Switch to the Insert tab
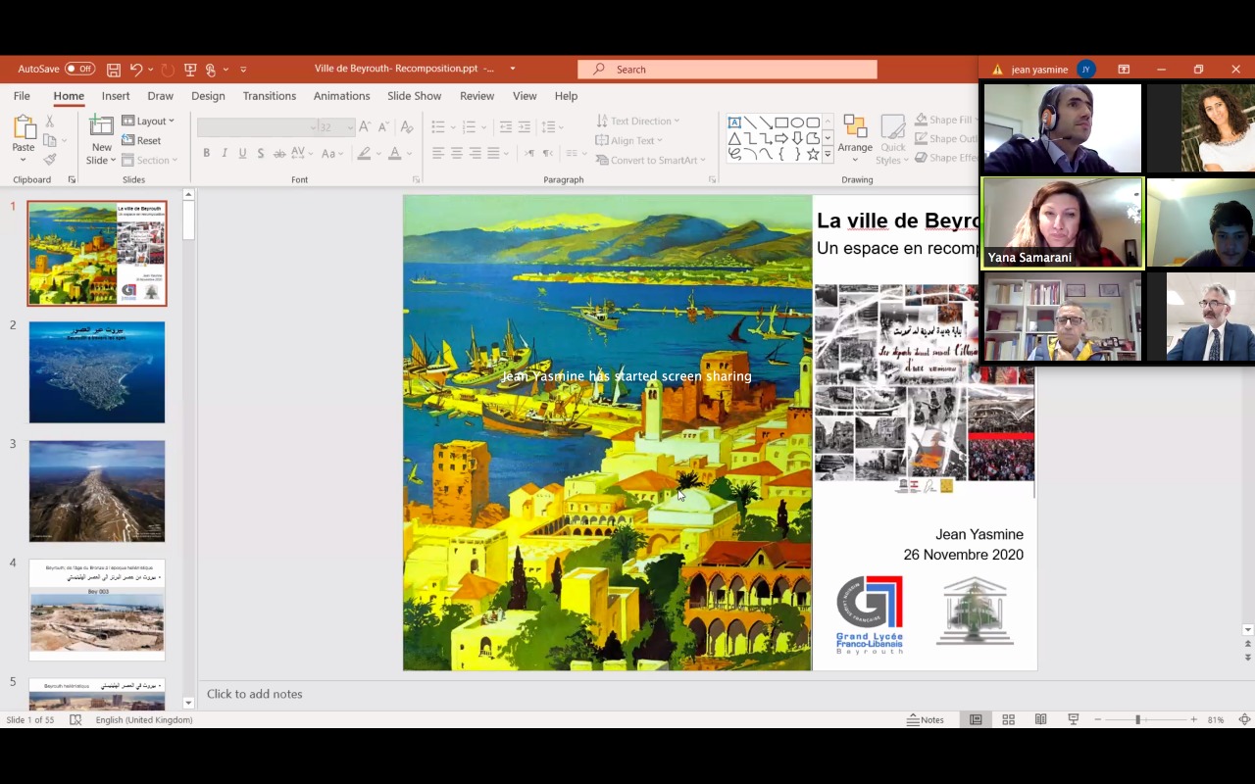This screenshot has width=1255, height=784. 116,96
